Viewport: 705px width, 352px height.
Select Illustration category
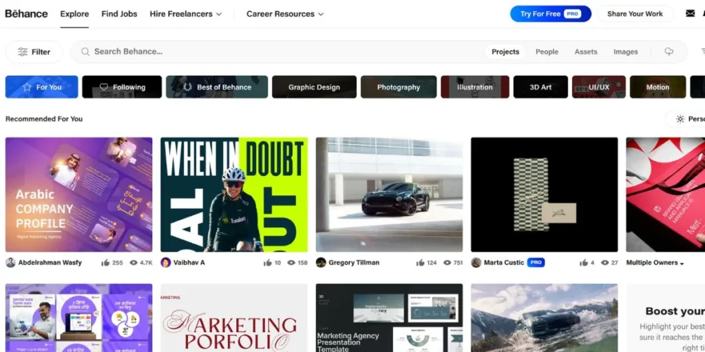[475, 87]
